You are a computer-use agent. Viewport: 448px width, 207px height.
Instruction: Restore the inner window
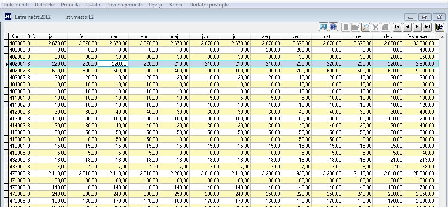[x=425, y=17]
